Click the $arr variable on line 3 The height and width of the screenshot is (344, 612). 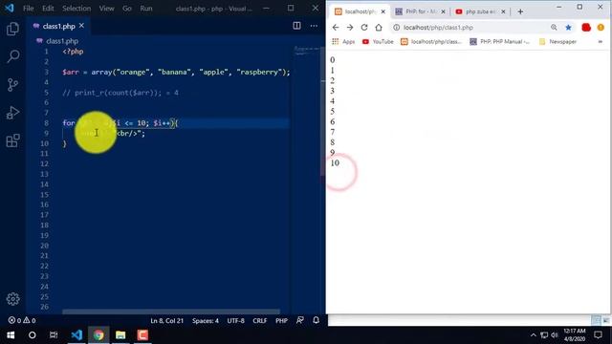[71, 73]
